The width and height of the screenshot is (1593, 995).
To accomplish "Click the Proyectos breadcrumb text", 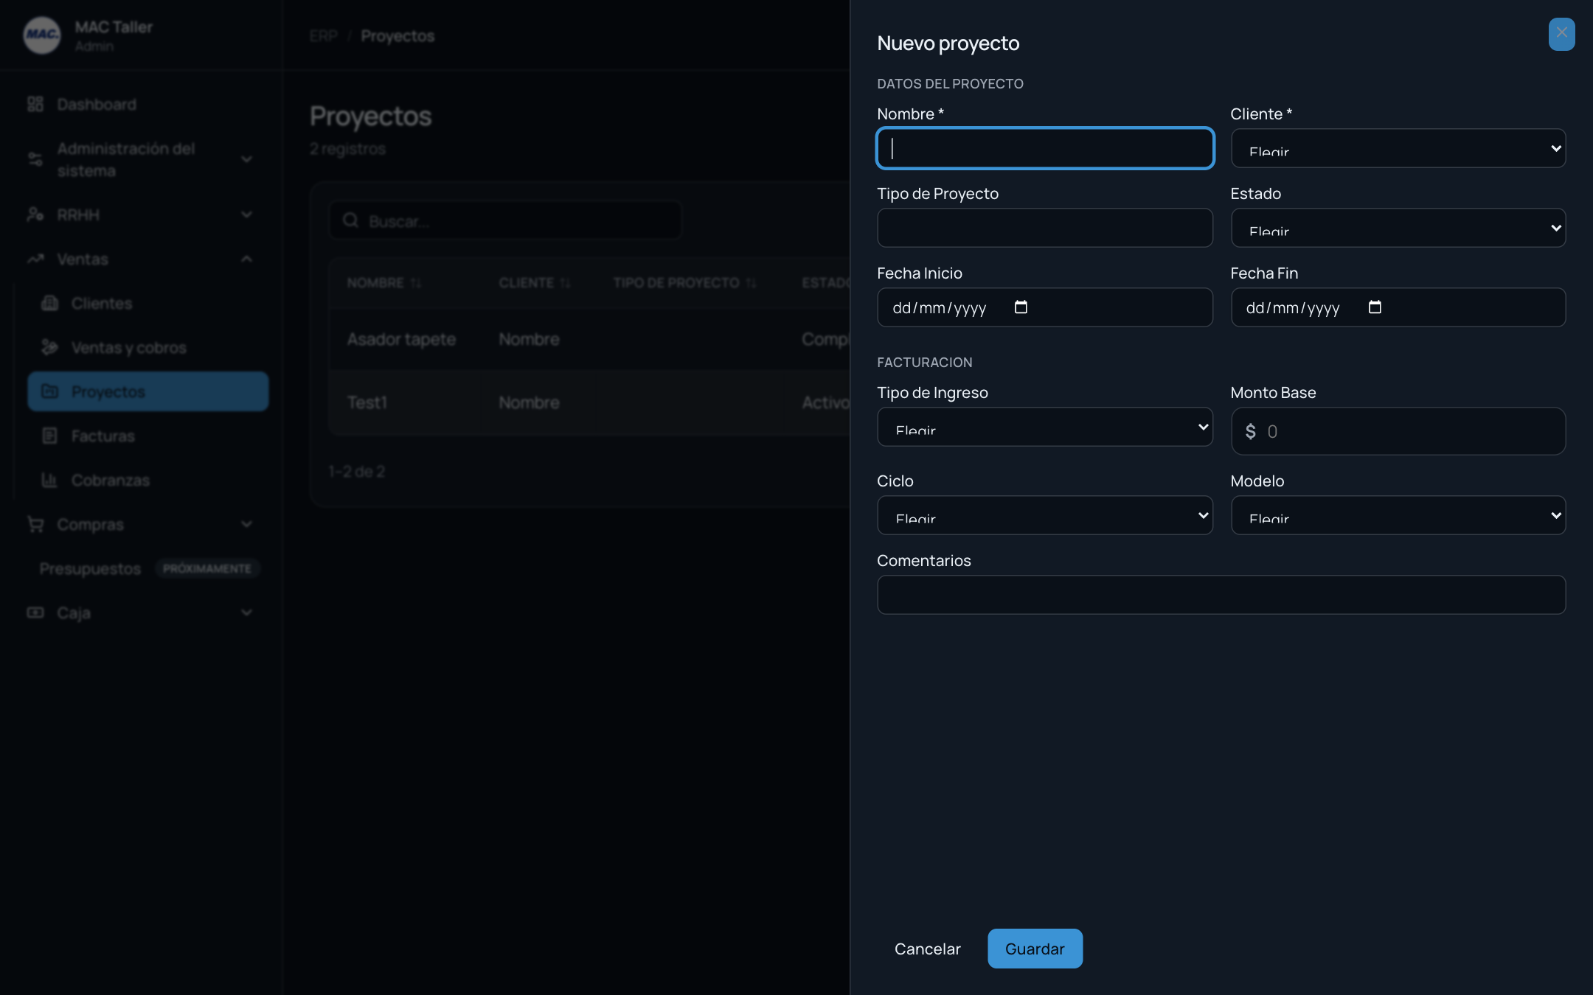I will click(398, 35).
